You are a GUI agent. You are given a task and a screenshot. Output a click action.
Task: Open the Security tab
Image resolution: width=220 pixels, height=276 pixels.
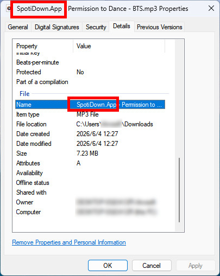[x=96, y=27]
